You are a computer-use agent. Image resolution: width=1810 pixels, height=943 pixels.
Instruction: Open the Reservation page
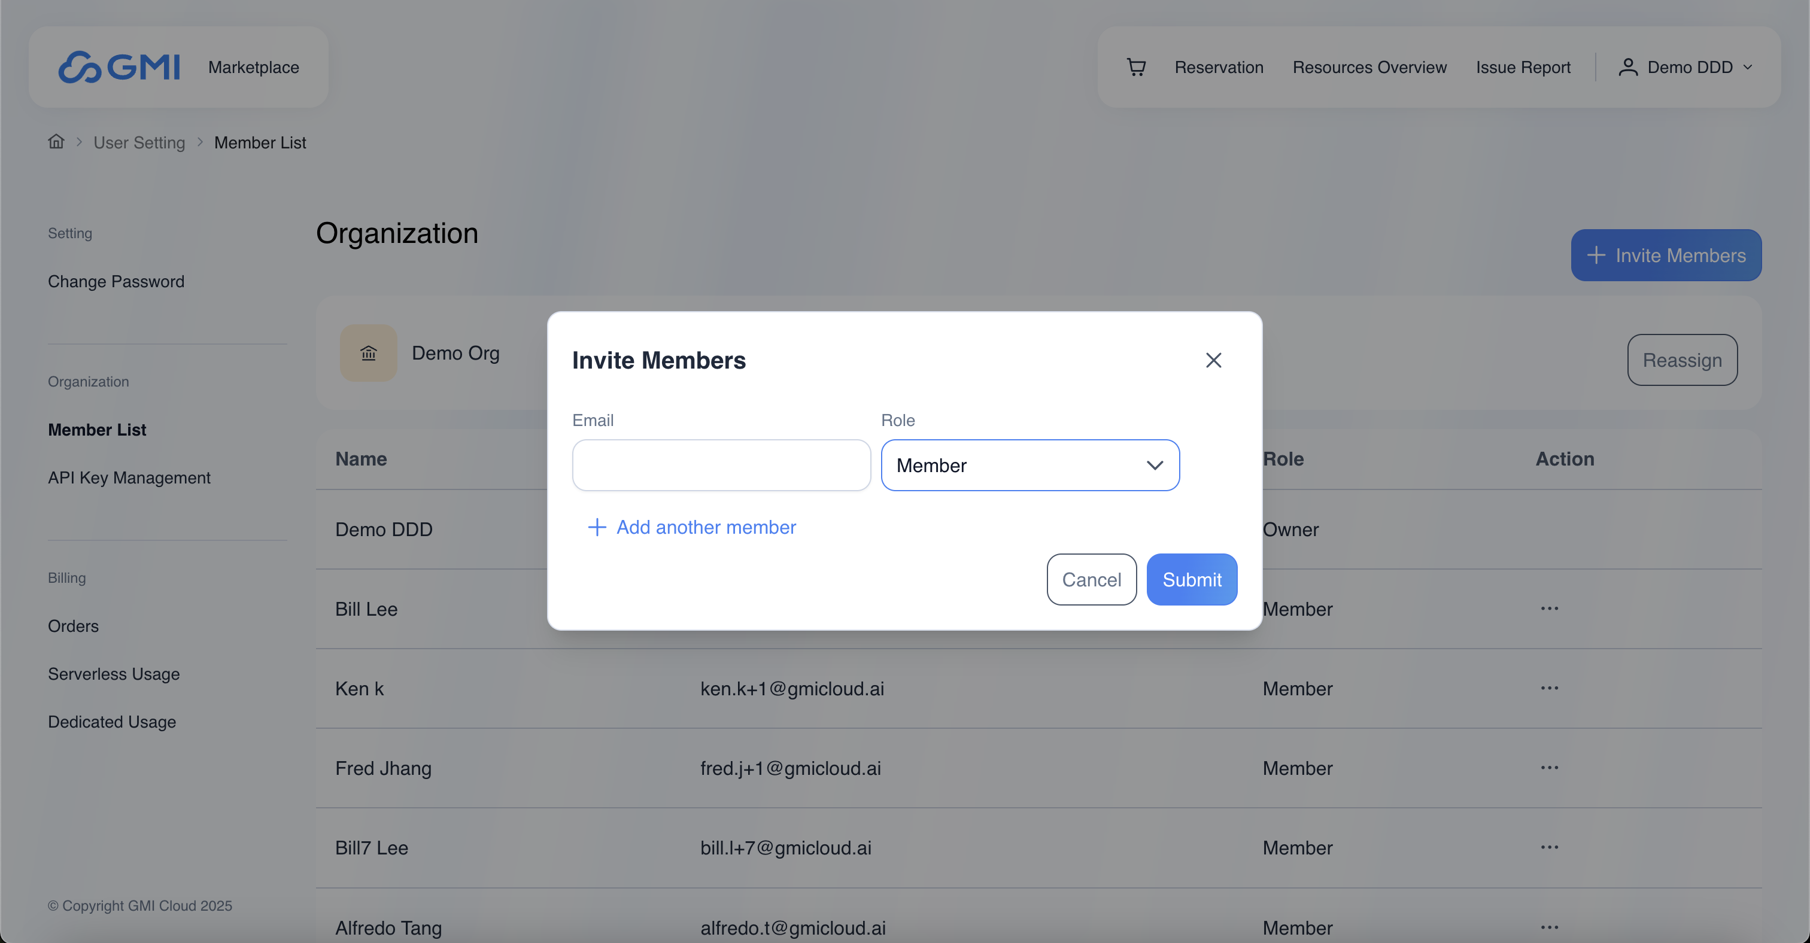[1219, 68]
